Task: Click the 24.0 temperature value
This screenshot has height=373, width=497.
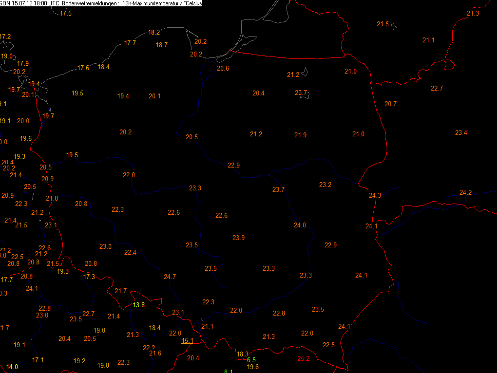Action: click(300, 225)
